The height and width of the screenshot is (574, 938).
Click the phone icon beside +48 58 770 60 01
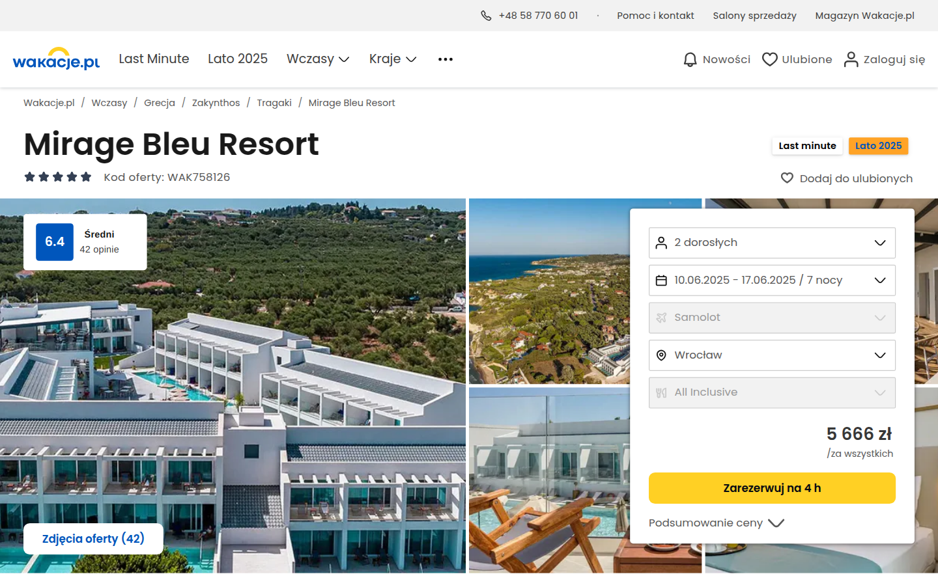click(486, 16)
